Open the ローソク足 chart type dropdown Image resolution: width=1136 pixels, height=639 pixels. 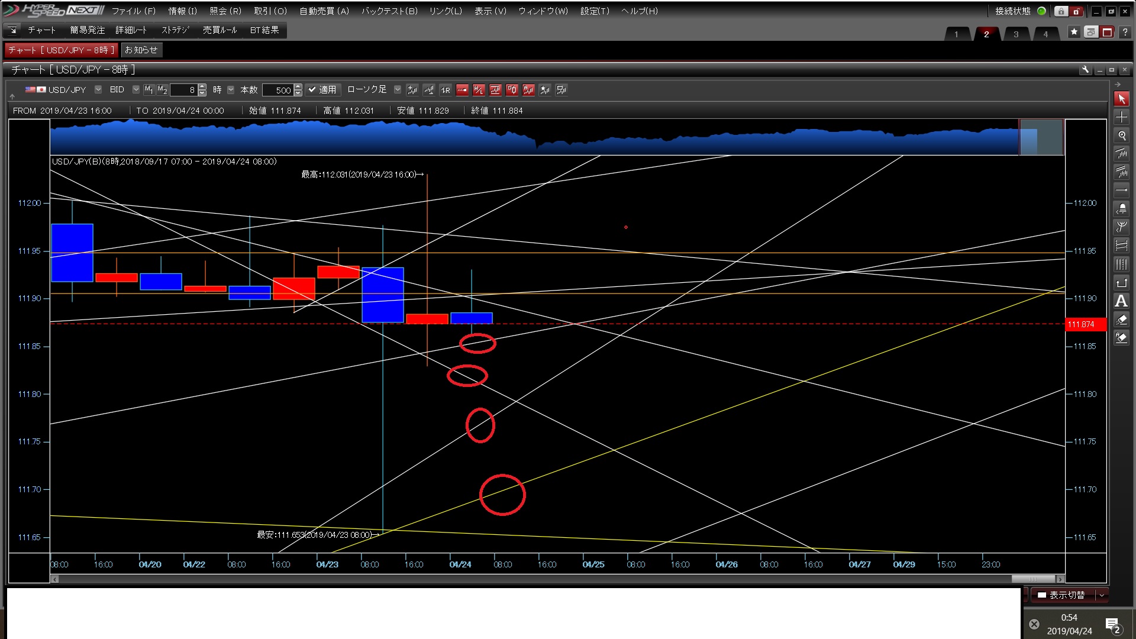[x=397, y=90]
